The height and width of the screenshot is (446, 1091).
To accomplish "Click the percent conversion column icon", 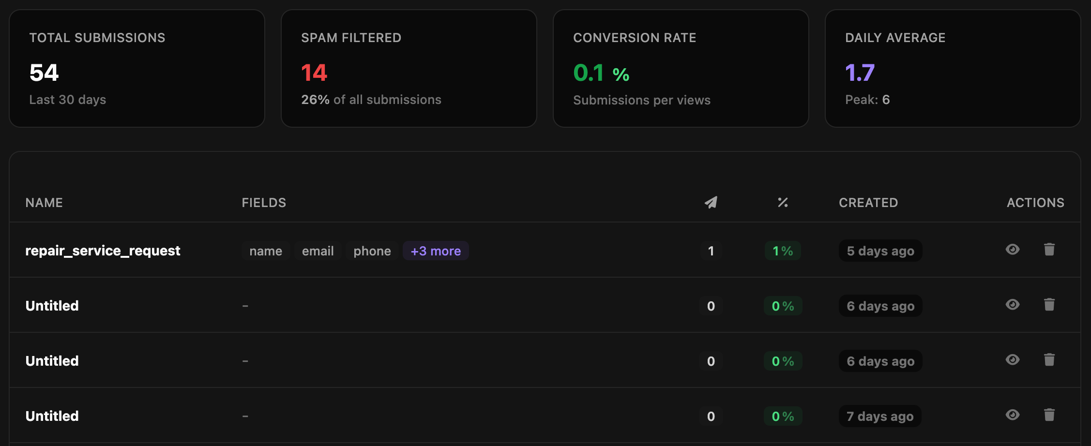I will pos(783,203).
